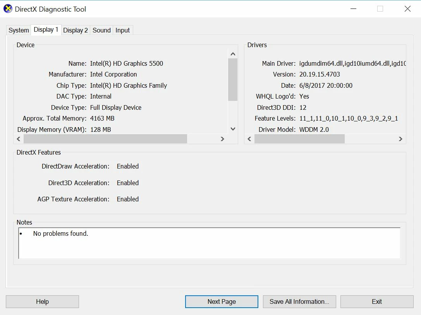Click Device panel scroll right arrow
This screenshot has width=421, height=315.
point(222,139)
